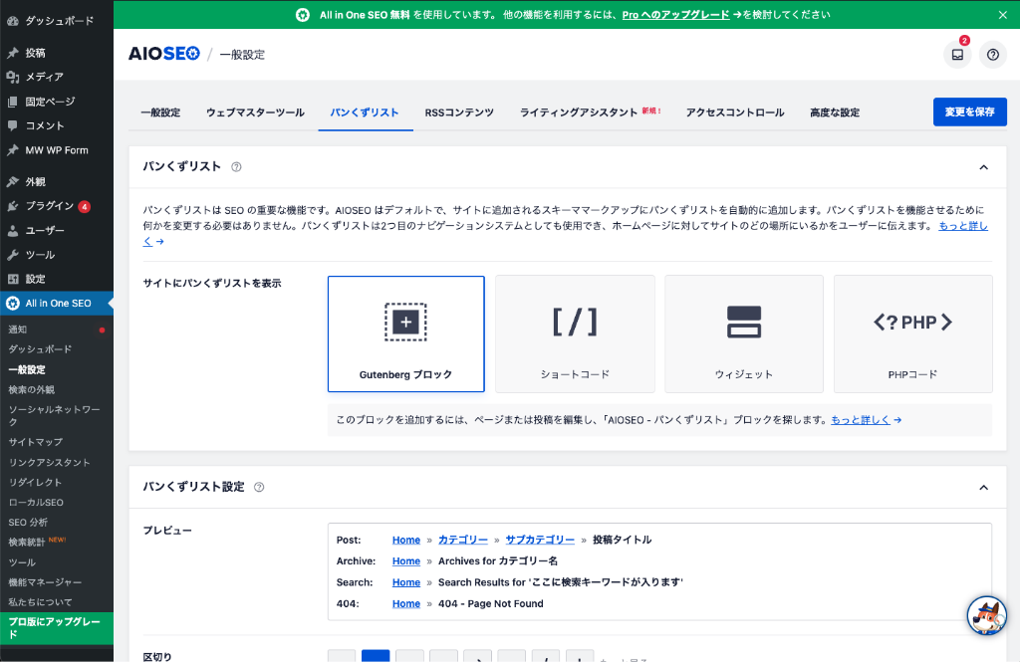Screen dimensions: 1020x662
Task: Open SEO 分析 submenu item
Action: [57, 523]
